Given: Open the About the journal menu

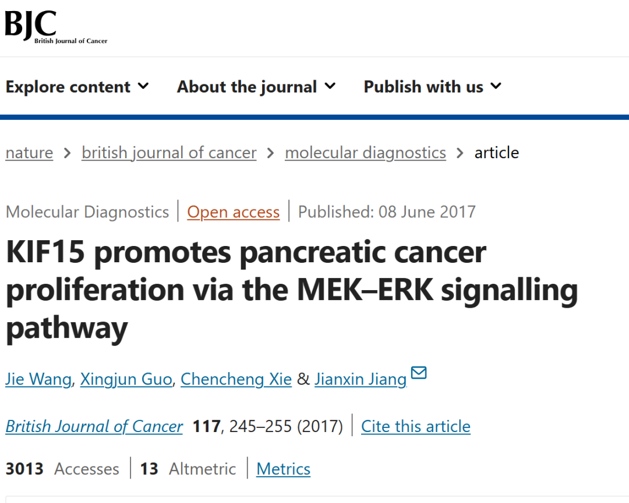Looking at the screenshot, I should [256, 87].
